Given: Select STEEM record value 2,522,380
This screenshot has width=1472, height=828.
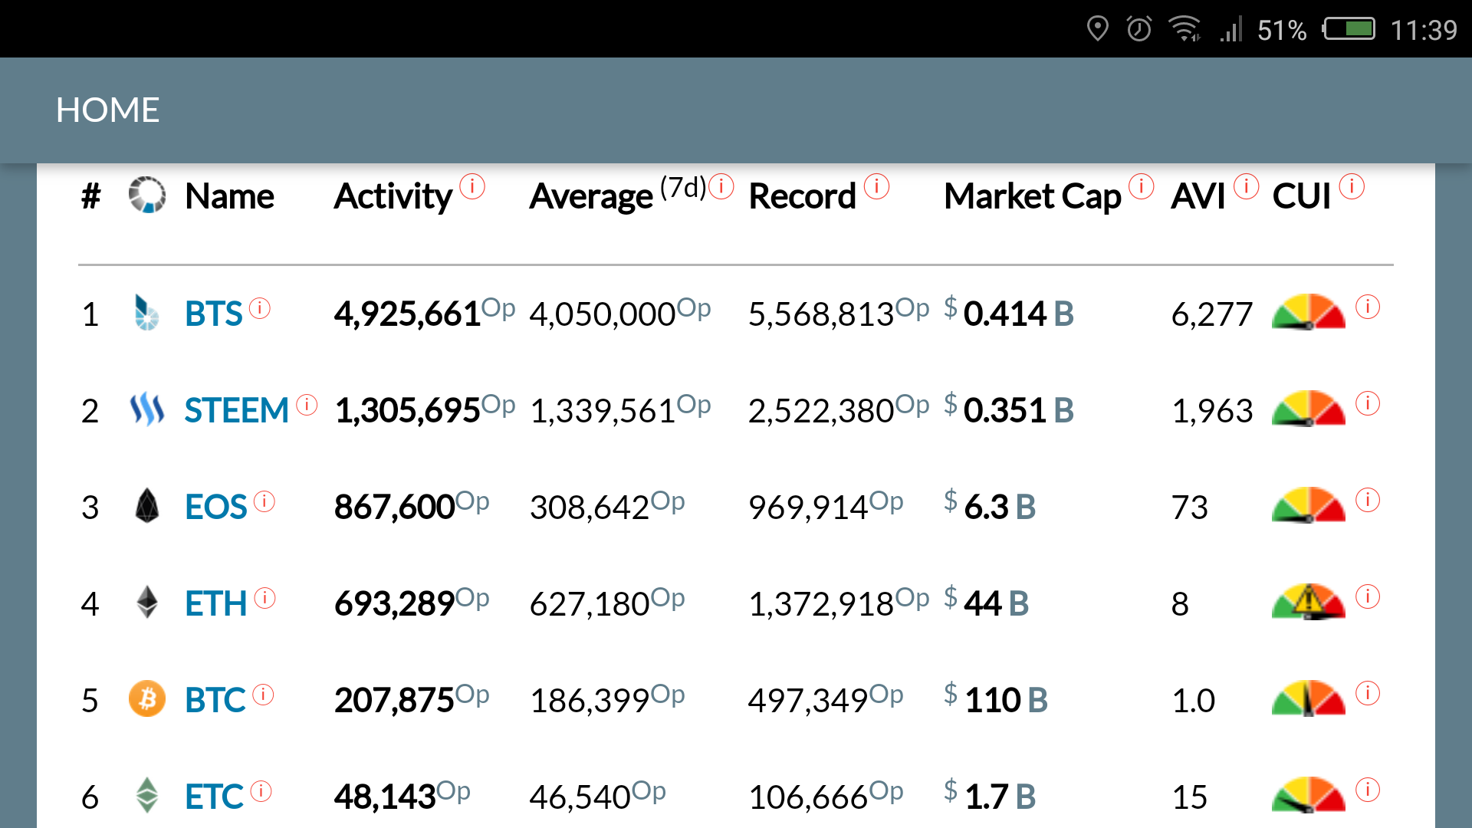Looking at the screenshot, I should point(821,411).
